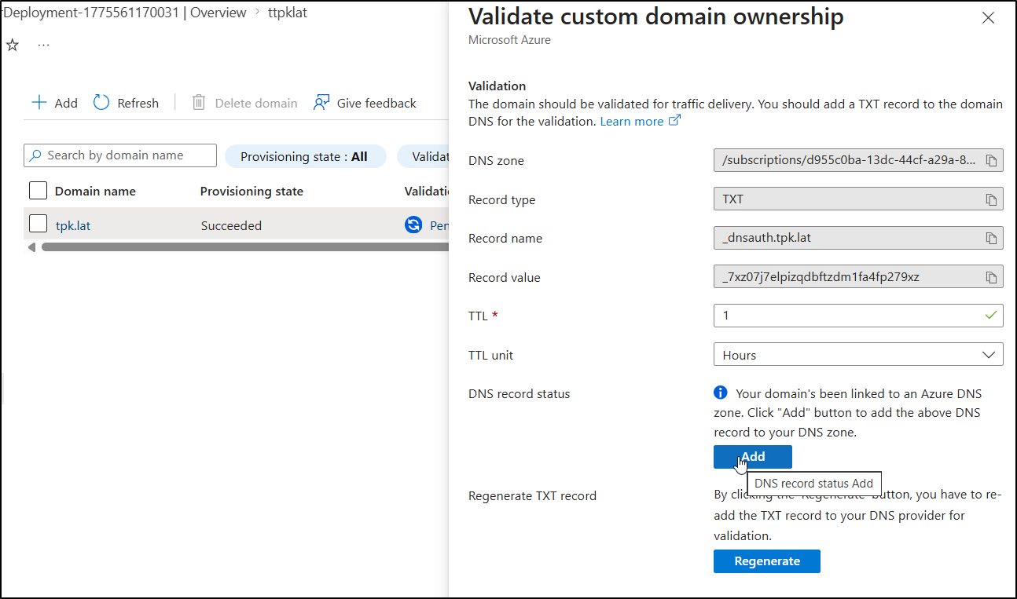Click the favorite star icon
The width and height of the screenshot is (1017, 599).
[13, 46]
